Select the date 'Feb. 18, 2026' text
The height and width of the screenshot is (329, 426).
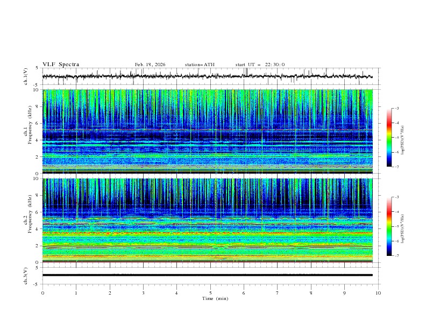click(150, 65)
